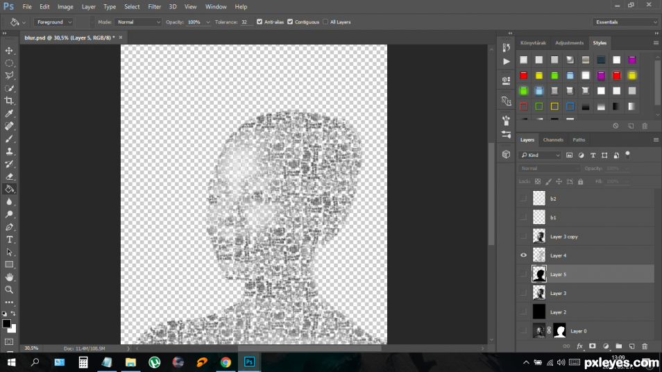Click the Layer 0 mask thumbnail

pyautogui.click(x=559, y=331)
